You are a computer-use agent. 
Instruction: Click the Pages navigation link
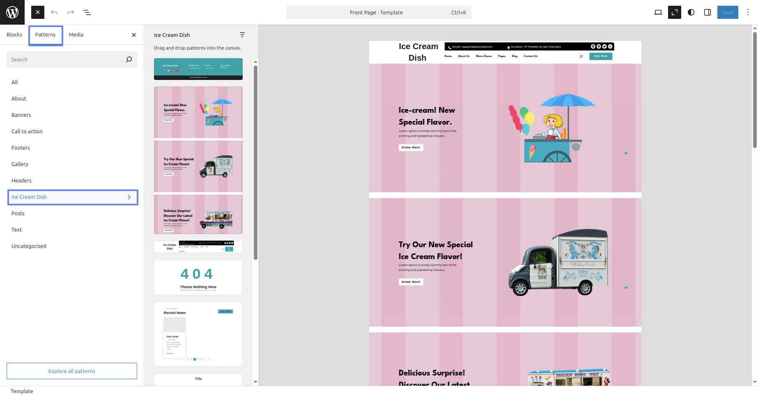(x=502, y=56)
